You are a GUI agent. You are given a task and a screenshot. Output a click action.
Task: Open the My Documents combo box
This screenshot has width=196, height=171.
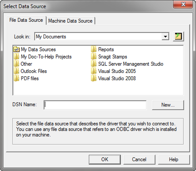click(102, 37)
